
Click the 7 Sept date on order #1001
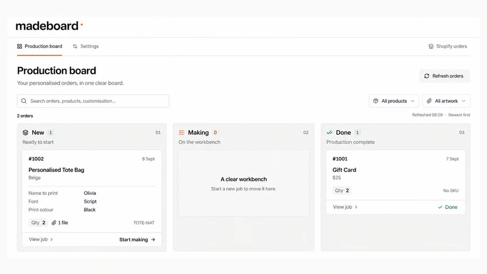pyautogui.click(x=452, y=159)
